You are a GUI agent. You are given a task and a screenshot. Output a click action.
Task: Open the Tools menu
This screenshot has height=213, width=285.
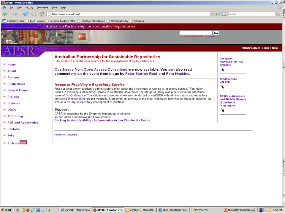[54, 7]
